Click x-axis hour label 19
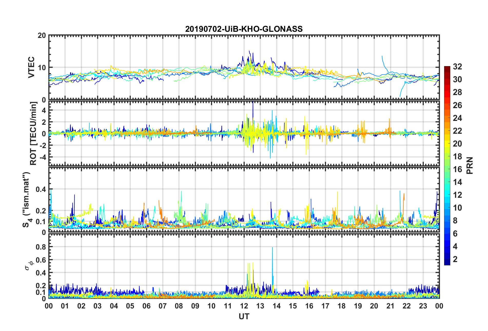Viewport: 488px width, 331px height. pos(358,306)
